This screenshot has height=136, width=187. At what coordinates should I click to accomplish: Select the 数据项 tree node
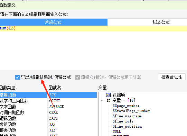click(119, 95)
